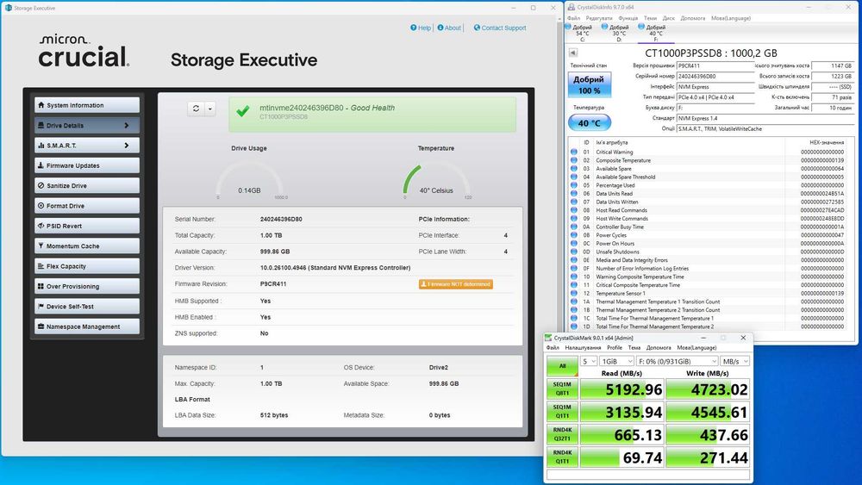Open the test count dropdown showing 5
Image resolution: width=862 pixels, height=485 pixels.
pos(589,361)
